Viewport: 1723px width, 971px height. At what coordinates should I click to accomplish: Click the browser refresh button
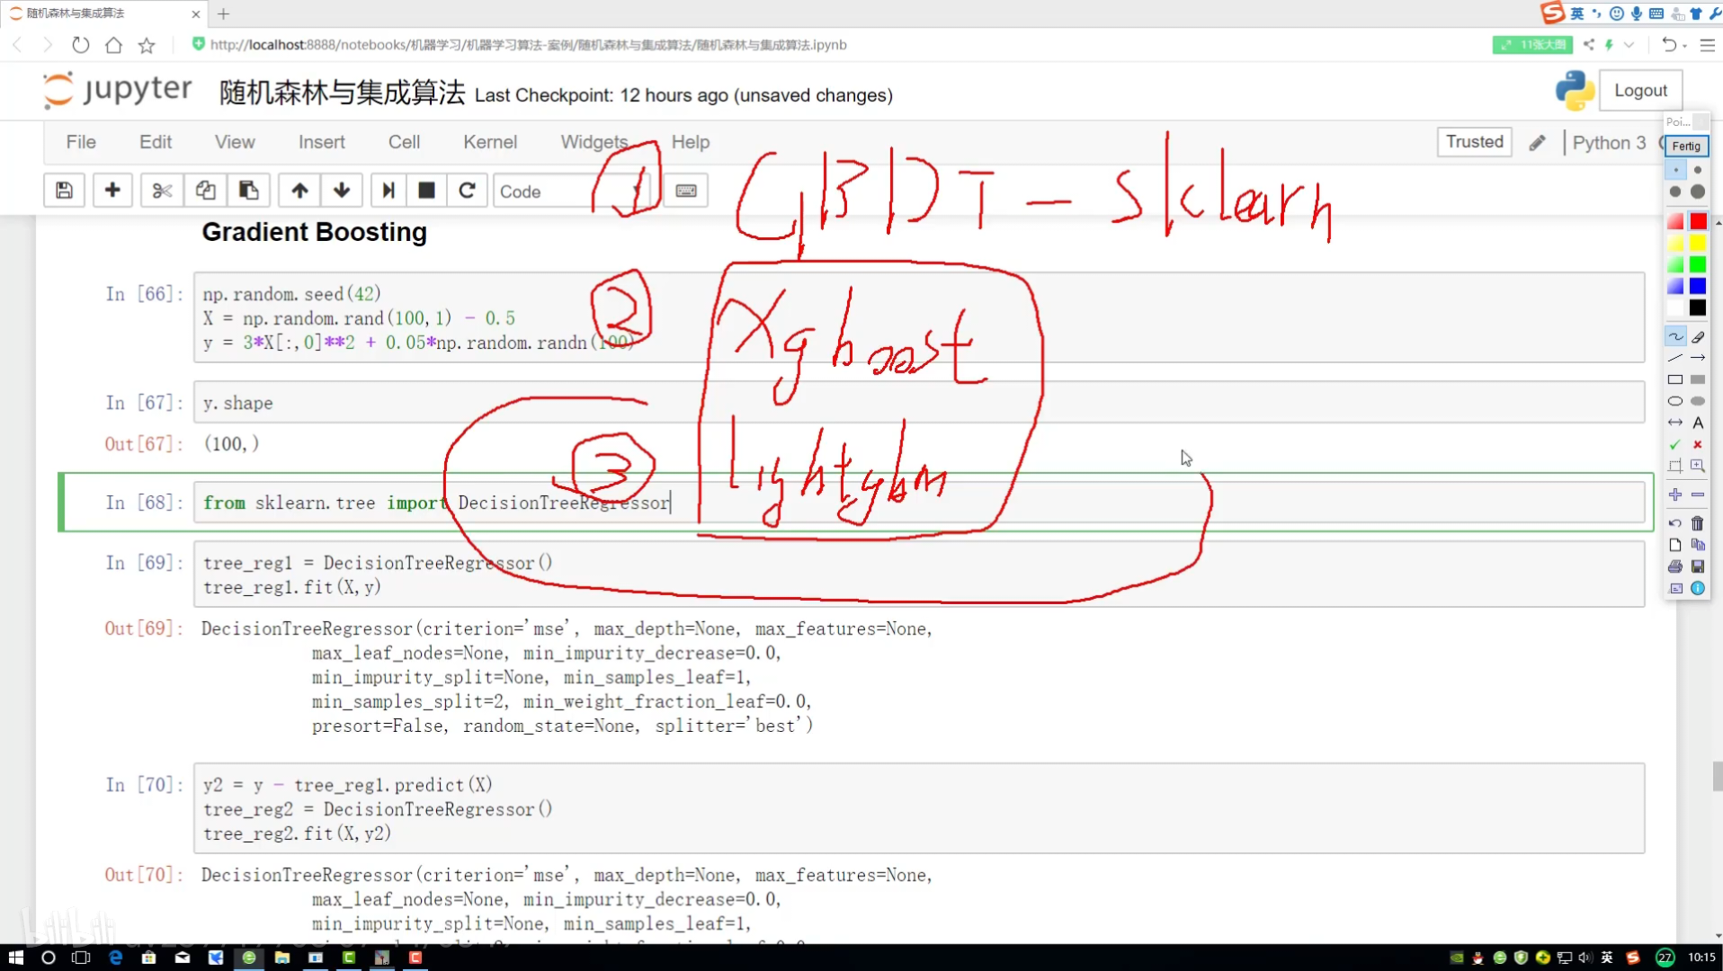click(x=80, y=45)
